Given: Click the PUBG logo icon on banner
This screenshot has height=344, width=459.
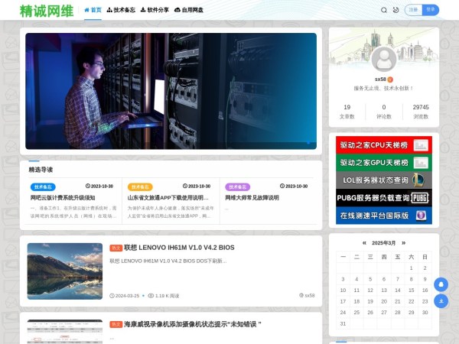Looking at the screenshot, I should (420, 197).
